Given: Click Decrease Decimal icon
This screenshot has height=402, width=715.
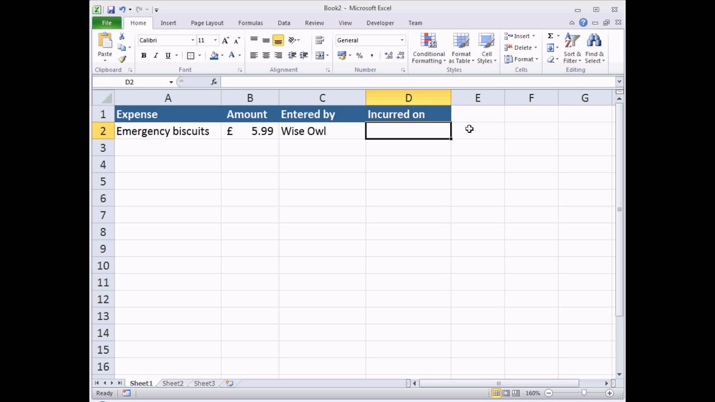Looking at the screenshot, I should (x=400, y=55).
